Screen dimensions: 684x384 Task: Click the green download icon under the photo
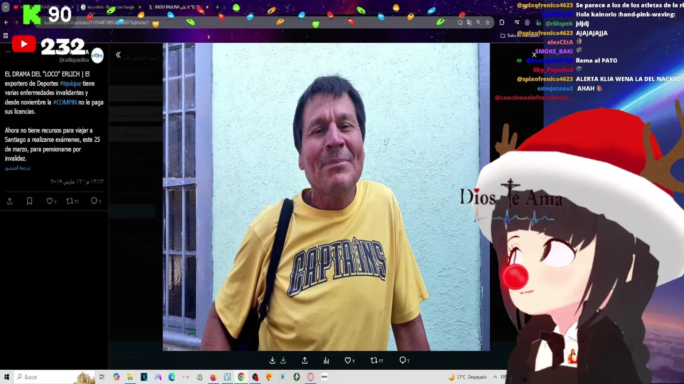point(283,361)
